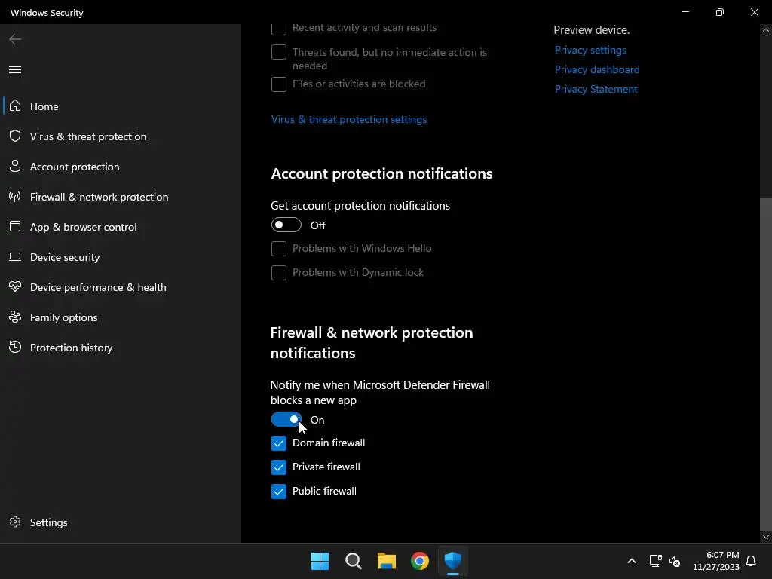
Task: Click the Account protection person icon
Action: (x=15, y=167)
